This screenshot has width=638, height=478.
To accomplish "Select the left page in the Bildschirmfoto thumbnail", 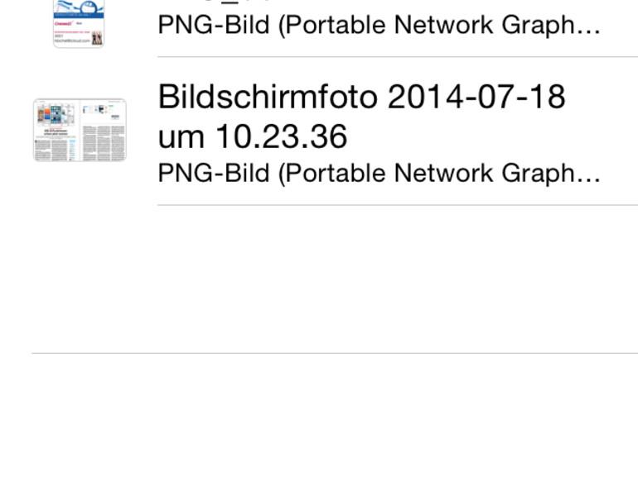I will point(56,130).
